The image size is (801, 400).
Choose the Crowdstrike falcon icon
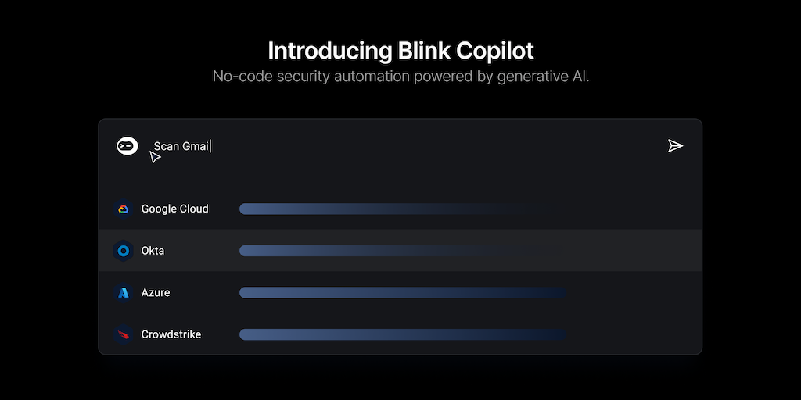(123, 334)
